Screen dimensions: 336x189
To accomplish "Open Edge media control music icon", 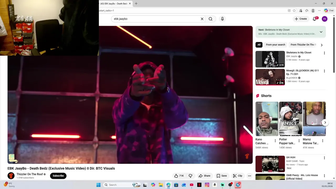I will (x=301, y=10).
